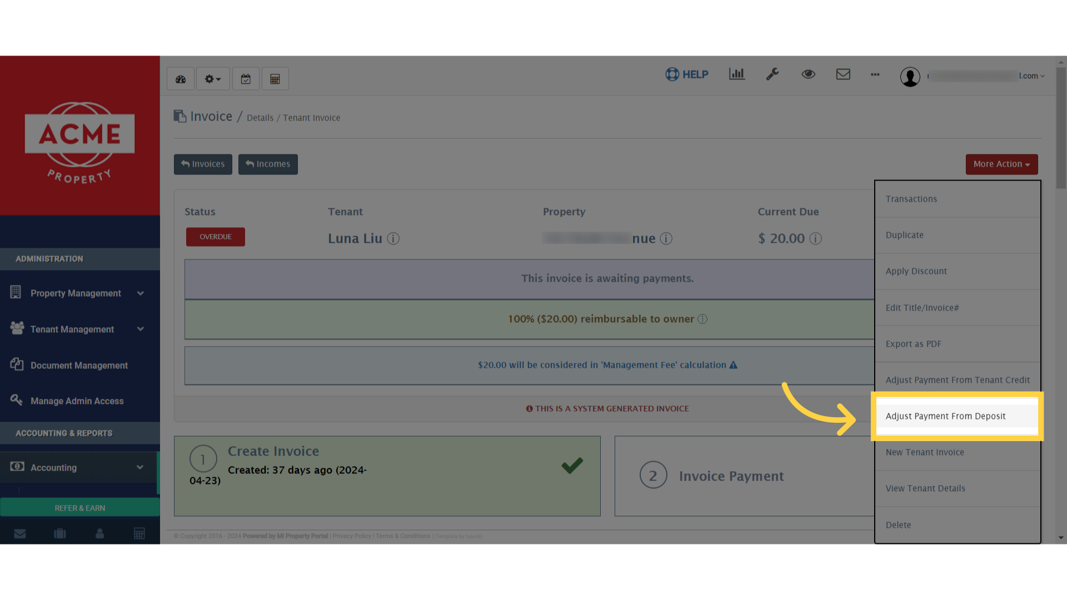Image resolution: width=1067 pixels, height=600 pixels.
Task: Click the info icon beside Luna Liu
Action: click(x=393, y=239)
